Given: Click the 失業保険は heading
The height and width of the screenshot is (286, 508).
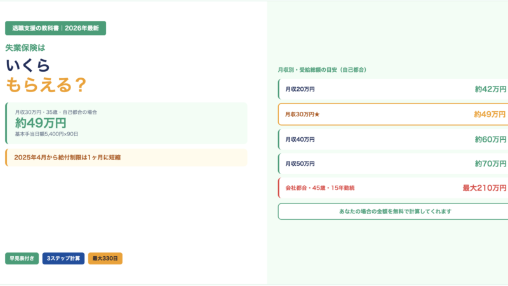Looking at the screenshot, I should (25, 48).
